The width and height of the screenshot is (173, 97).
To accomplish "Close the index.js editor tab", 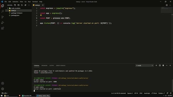I will tap(43, 5).
